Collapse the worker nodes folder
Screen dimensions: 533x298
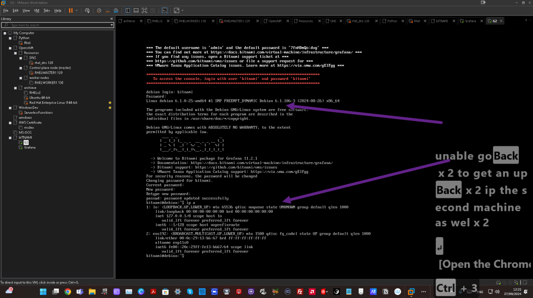[21, 78]
